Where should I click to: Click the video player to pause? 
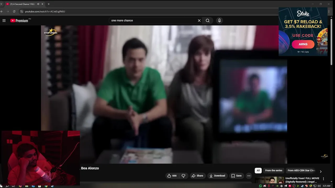[164, 94]
